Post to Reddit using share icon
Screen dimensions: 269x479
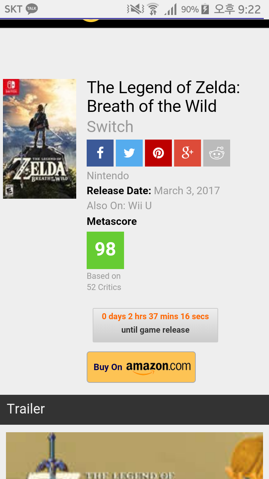tap(217, 153)
